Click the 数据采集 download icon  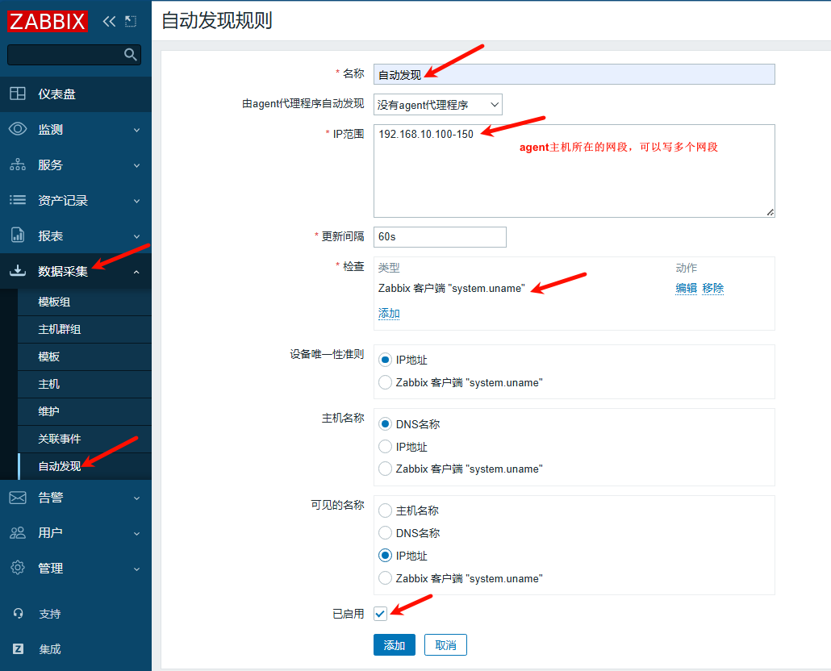18,271
